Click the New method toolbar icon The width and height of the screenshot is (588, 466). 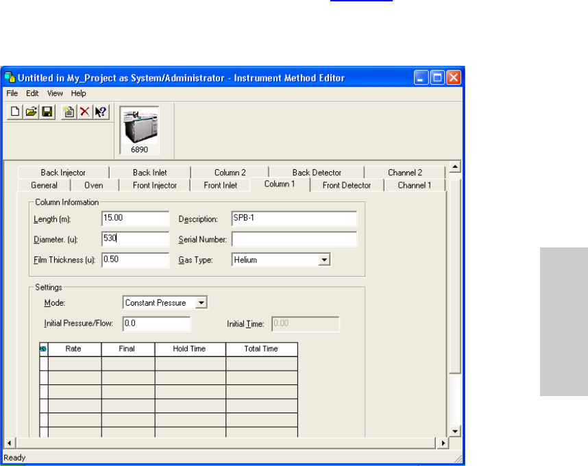(x=15, y=112)
